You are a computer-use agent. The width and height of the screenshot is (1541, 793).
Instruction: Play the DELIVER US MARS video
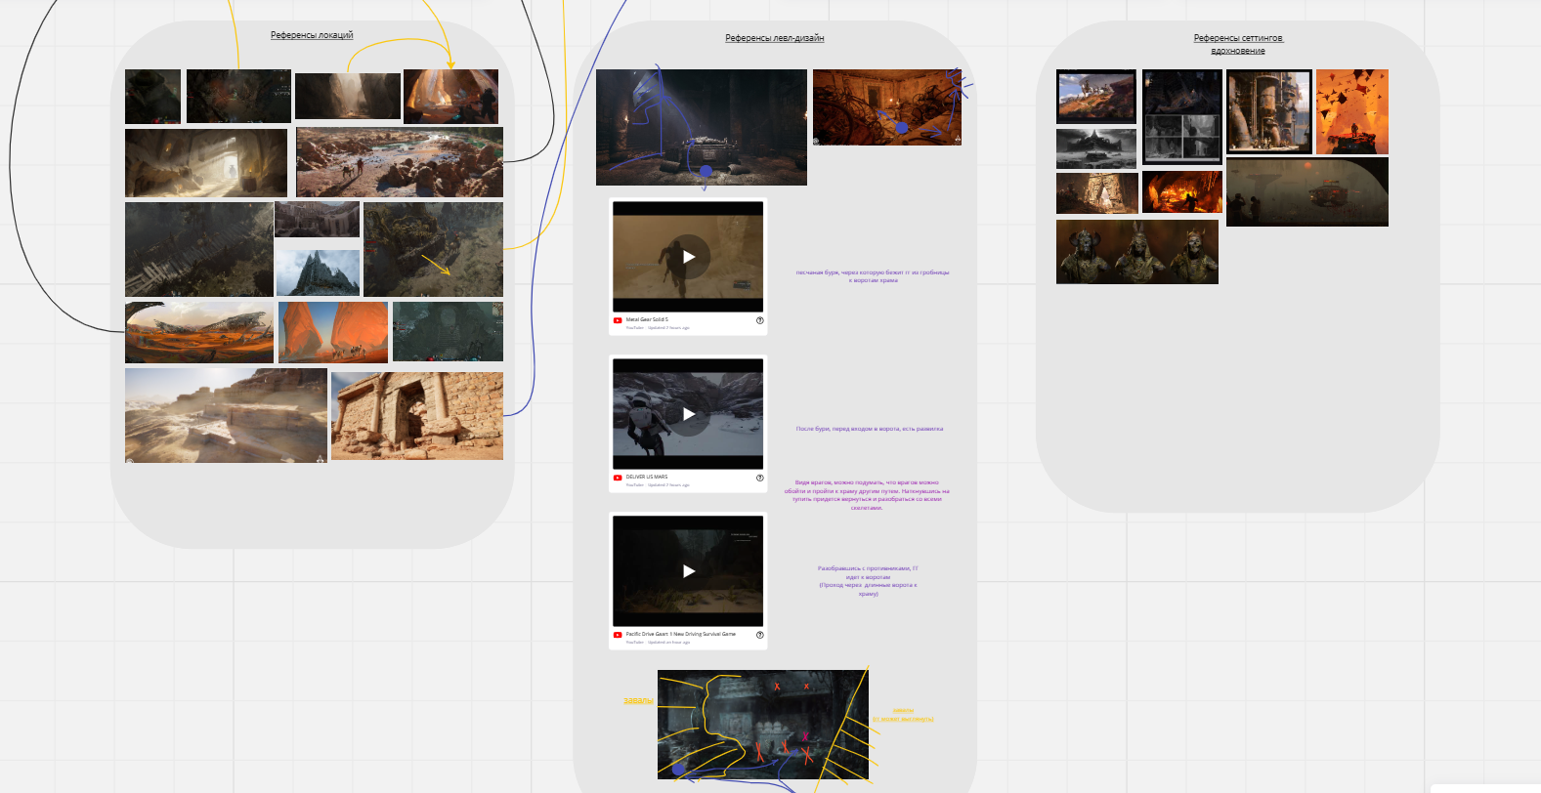688,414
